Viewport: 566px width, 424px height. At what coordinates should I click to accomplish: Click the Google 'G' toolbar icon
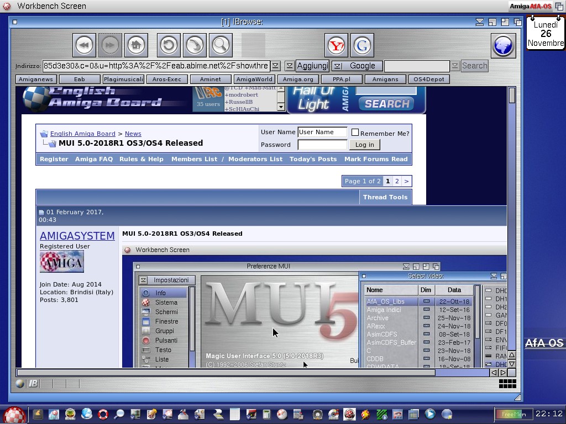coord(362,45)
